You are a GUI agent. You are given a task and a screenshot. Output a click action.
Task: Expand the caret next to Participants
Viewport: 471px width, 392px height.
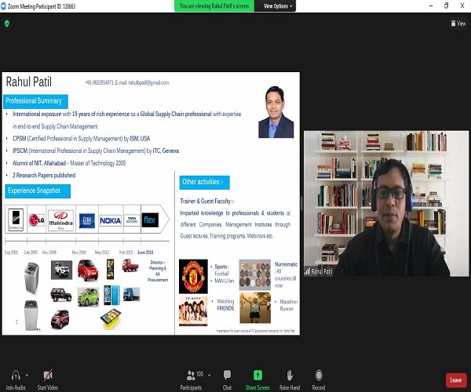click(209, 375)
